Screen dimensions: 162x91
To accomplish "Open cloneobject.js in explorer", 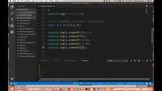I will click(25, 20).
